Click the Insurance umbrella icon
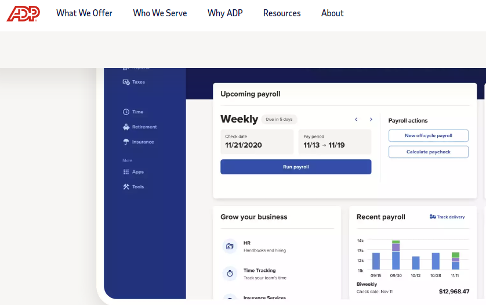This screenshot has width=486, height=305. (126, 142)
